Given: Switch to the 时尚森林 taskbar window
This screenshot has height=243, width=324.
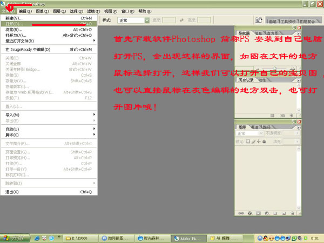Looking at the screenshot, I should [x=152, y=238].
